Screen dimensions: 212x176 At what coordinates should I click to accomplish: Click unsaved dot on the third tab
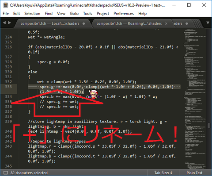187,23
